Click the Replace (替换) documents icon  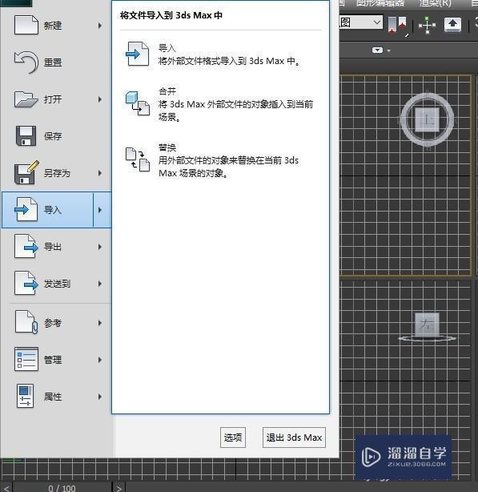coord(137,159)
